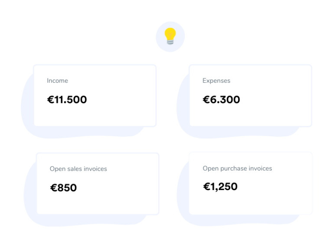This screenshot has width=333, height=252.
Task: Click the euro sign in the Income amount
Action: (50, 100)
